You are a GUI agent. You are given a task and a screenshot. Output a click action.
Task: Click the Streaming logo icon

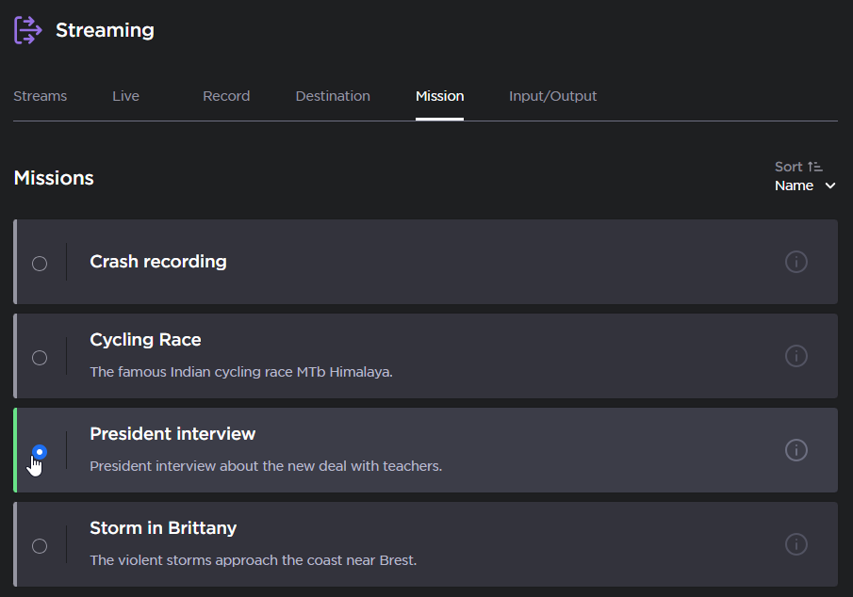[28, 30]
